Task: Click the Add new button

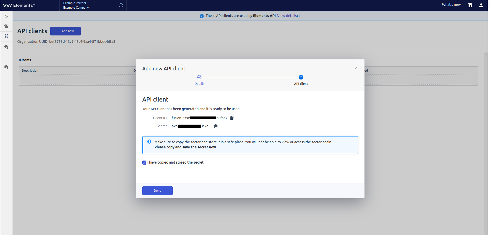Action: point(66,31)
